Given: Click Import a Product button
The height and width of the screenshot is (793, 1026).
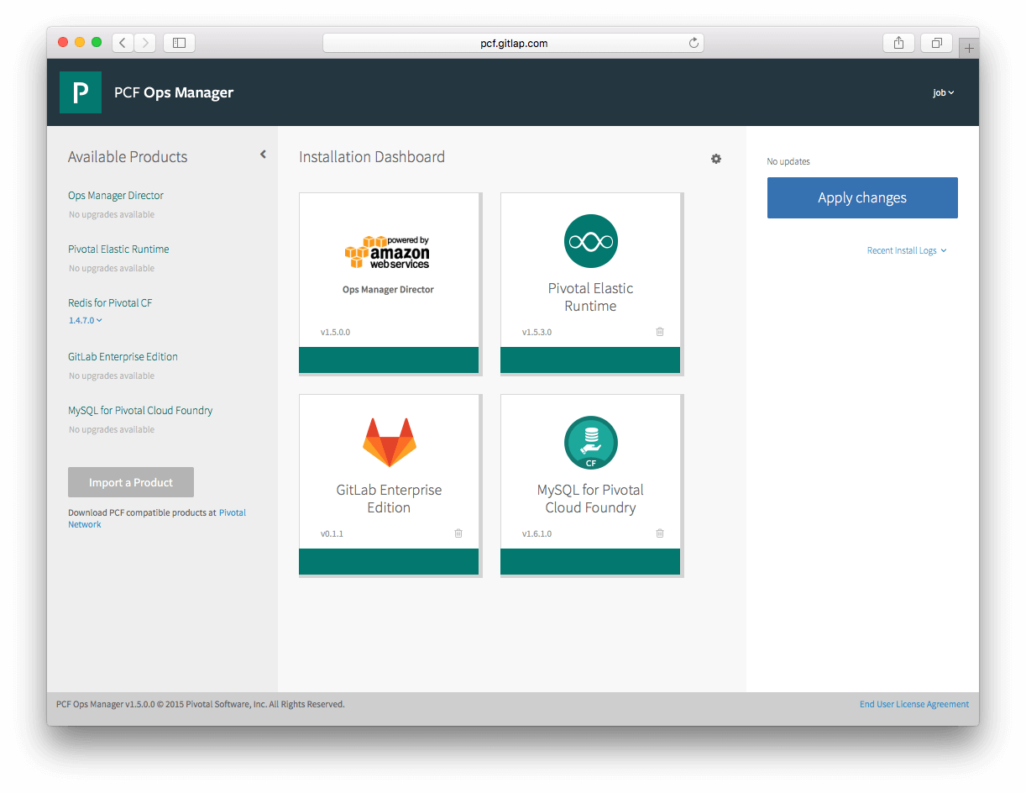Looking at the screenshot, I should point(131,482).
